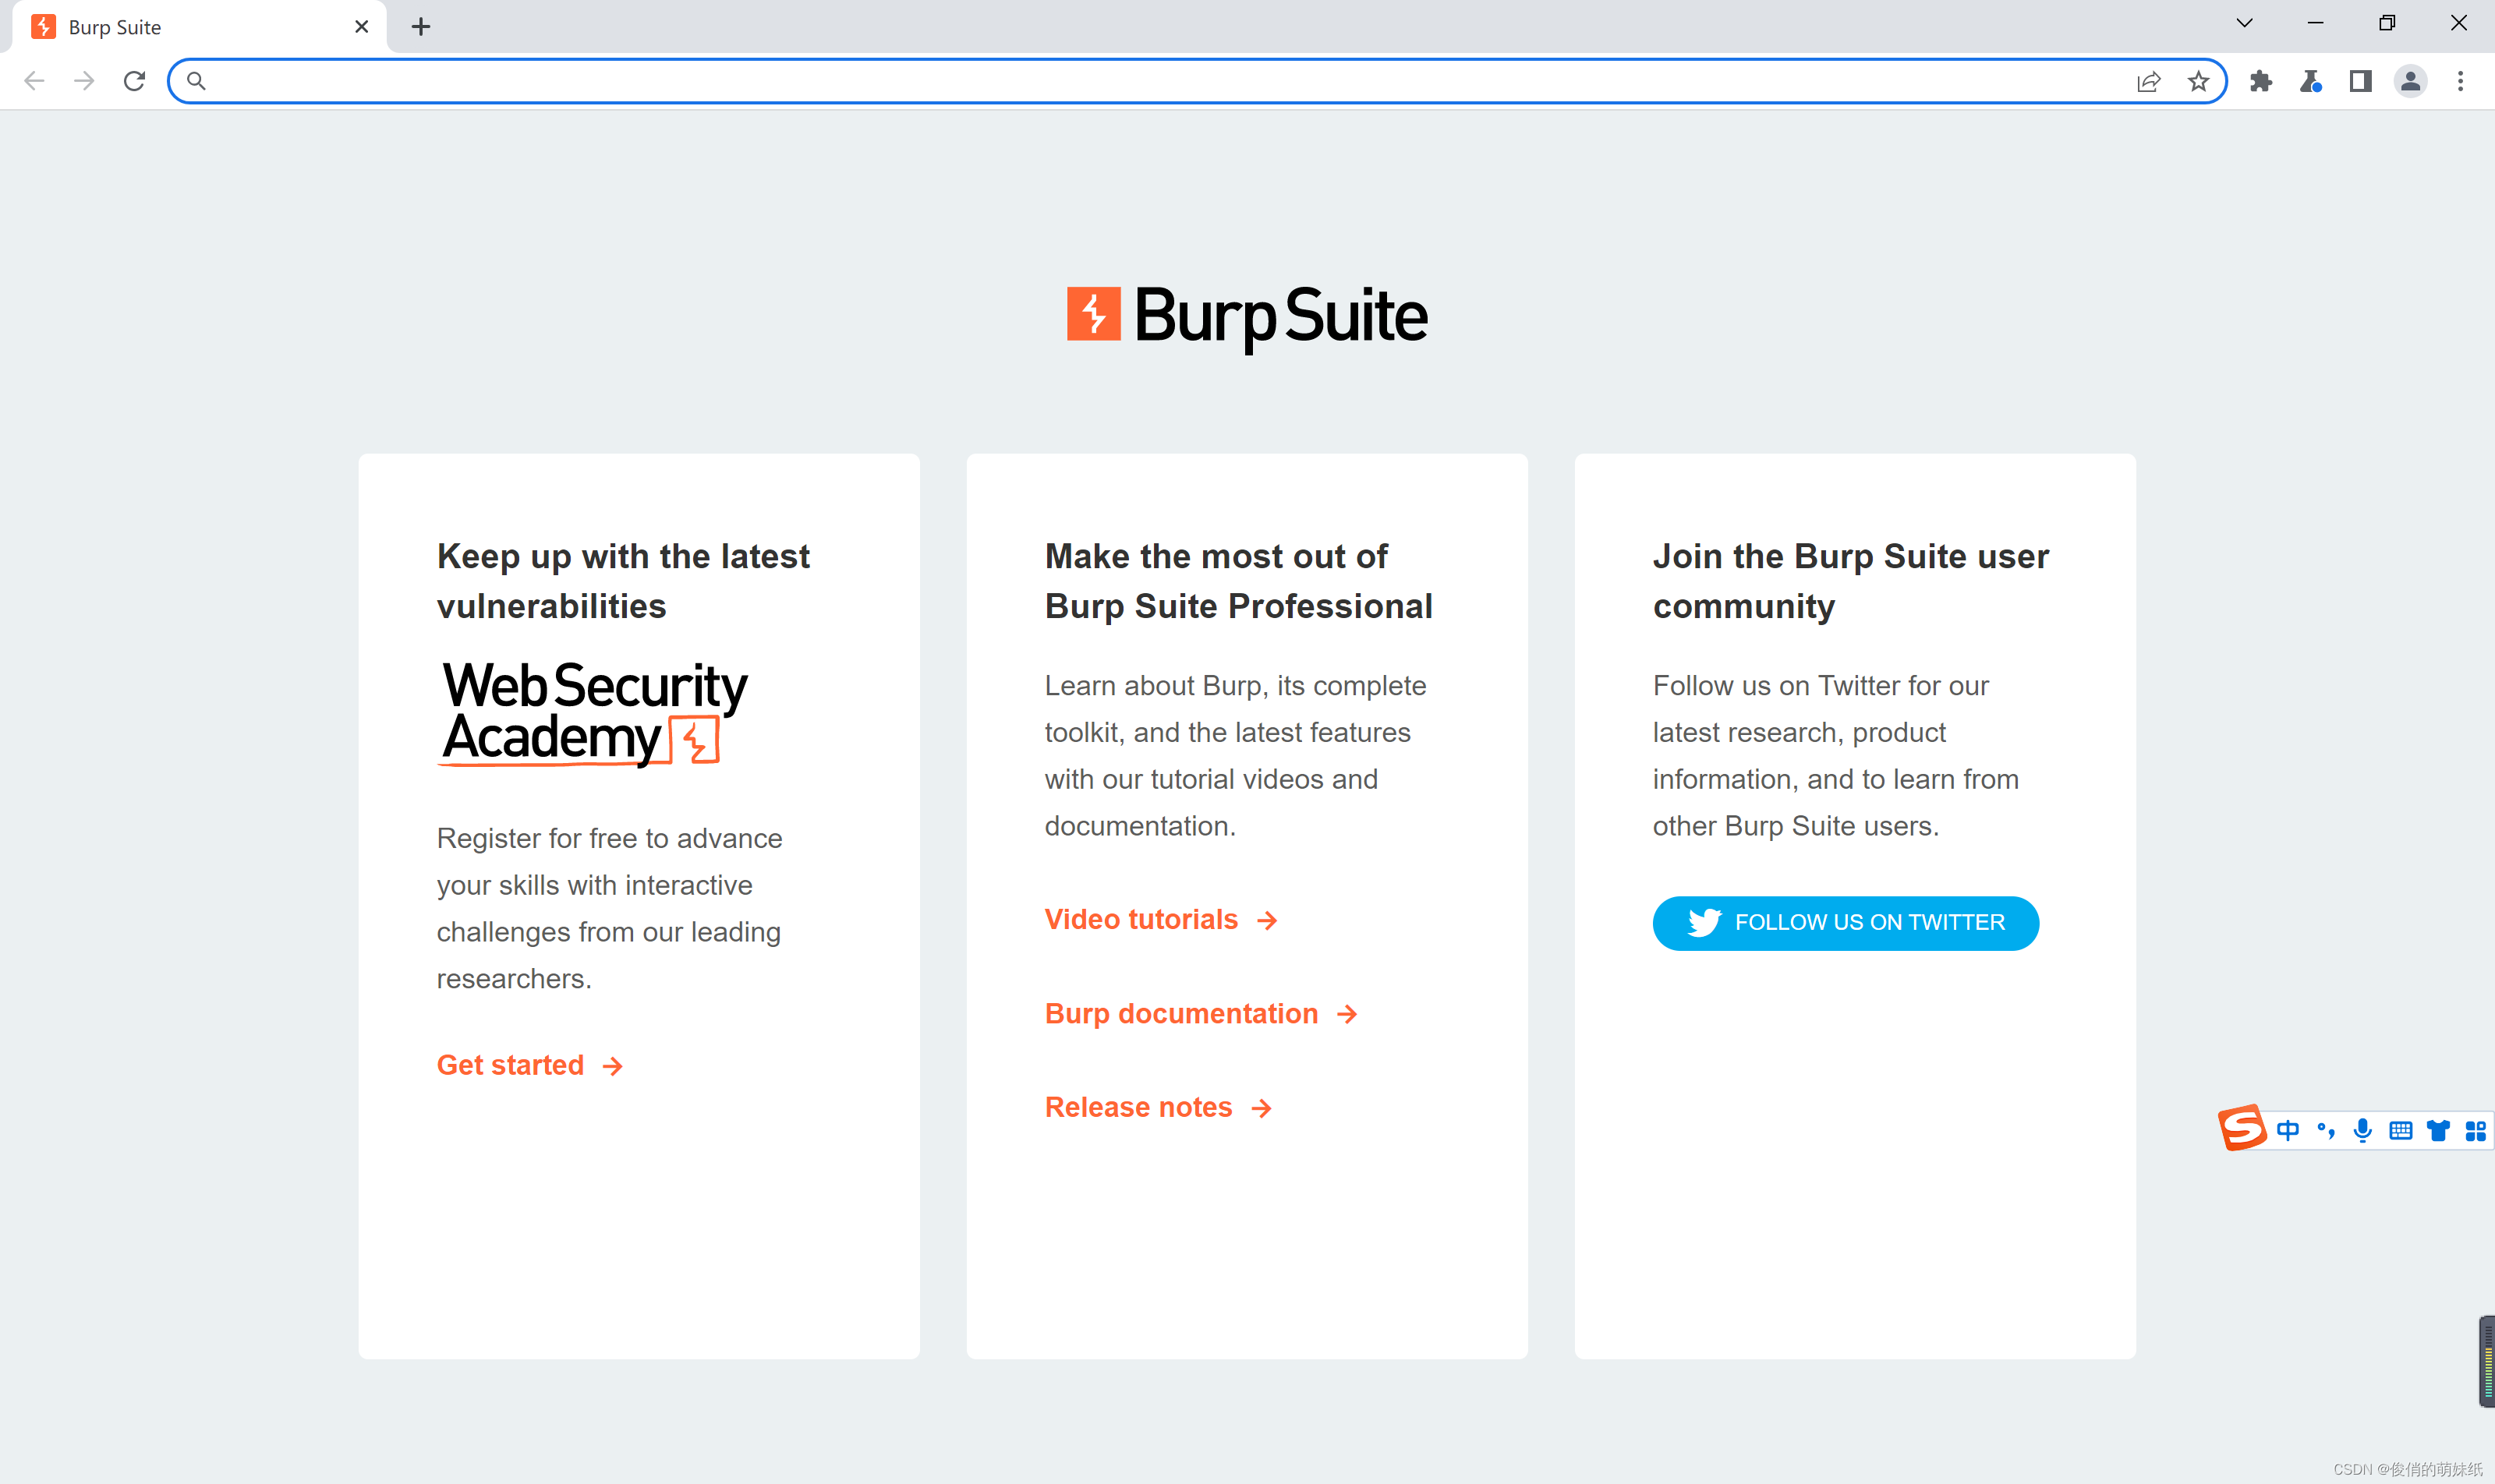Open the Chrome three-dot menu
Screen dimensions: 2495x1484
(2460, 81)
